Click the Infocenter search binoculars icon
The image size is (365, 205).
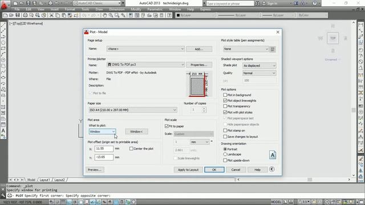pyautogui.click(x=257, y=3)
